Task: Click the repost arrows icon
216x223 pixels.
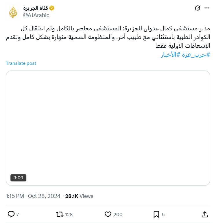Action: [59, 214]
